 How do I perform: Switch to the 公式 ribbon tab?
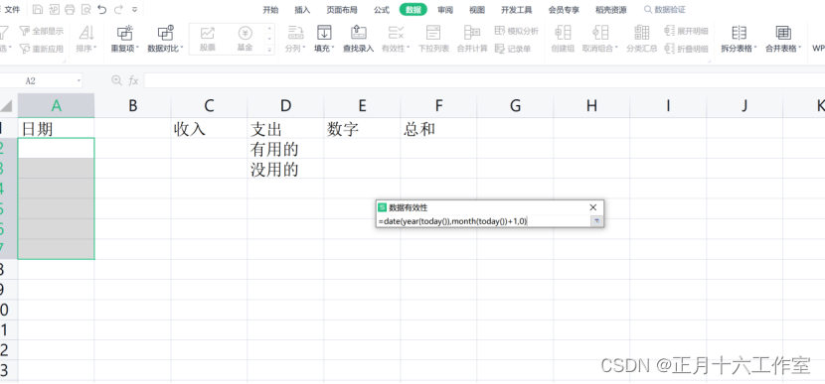(x=382, y=10)
